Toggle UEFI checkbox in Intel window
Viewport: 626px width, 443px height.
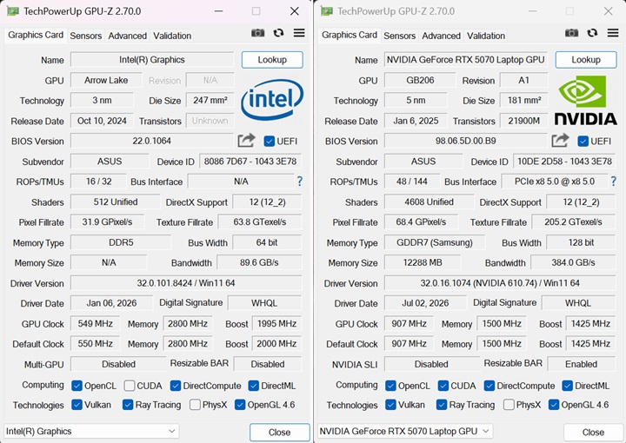click(269, 142)
